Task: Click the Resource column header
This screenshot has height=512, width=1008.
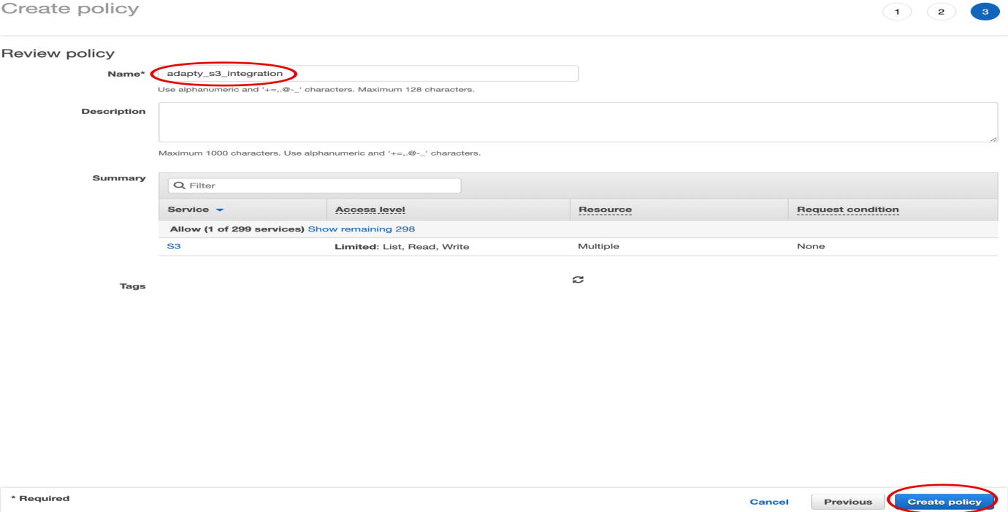Action: [605, 210]
